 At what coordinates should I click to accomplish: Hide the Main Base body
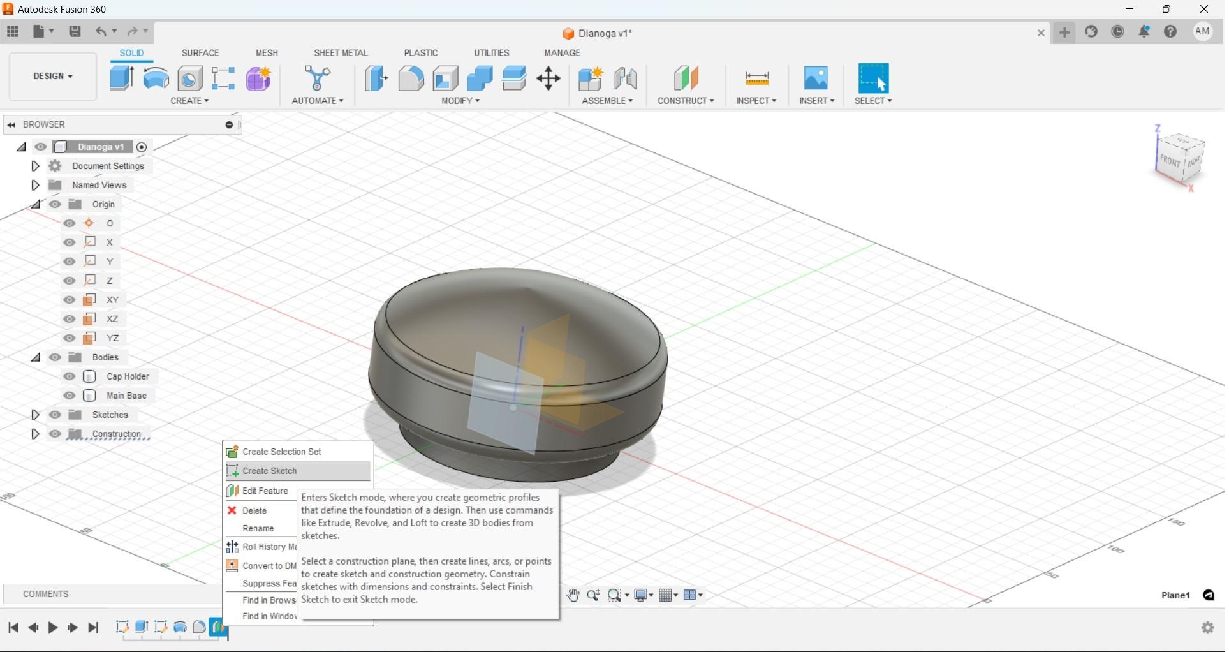70,396
